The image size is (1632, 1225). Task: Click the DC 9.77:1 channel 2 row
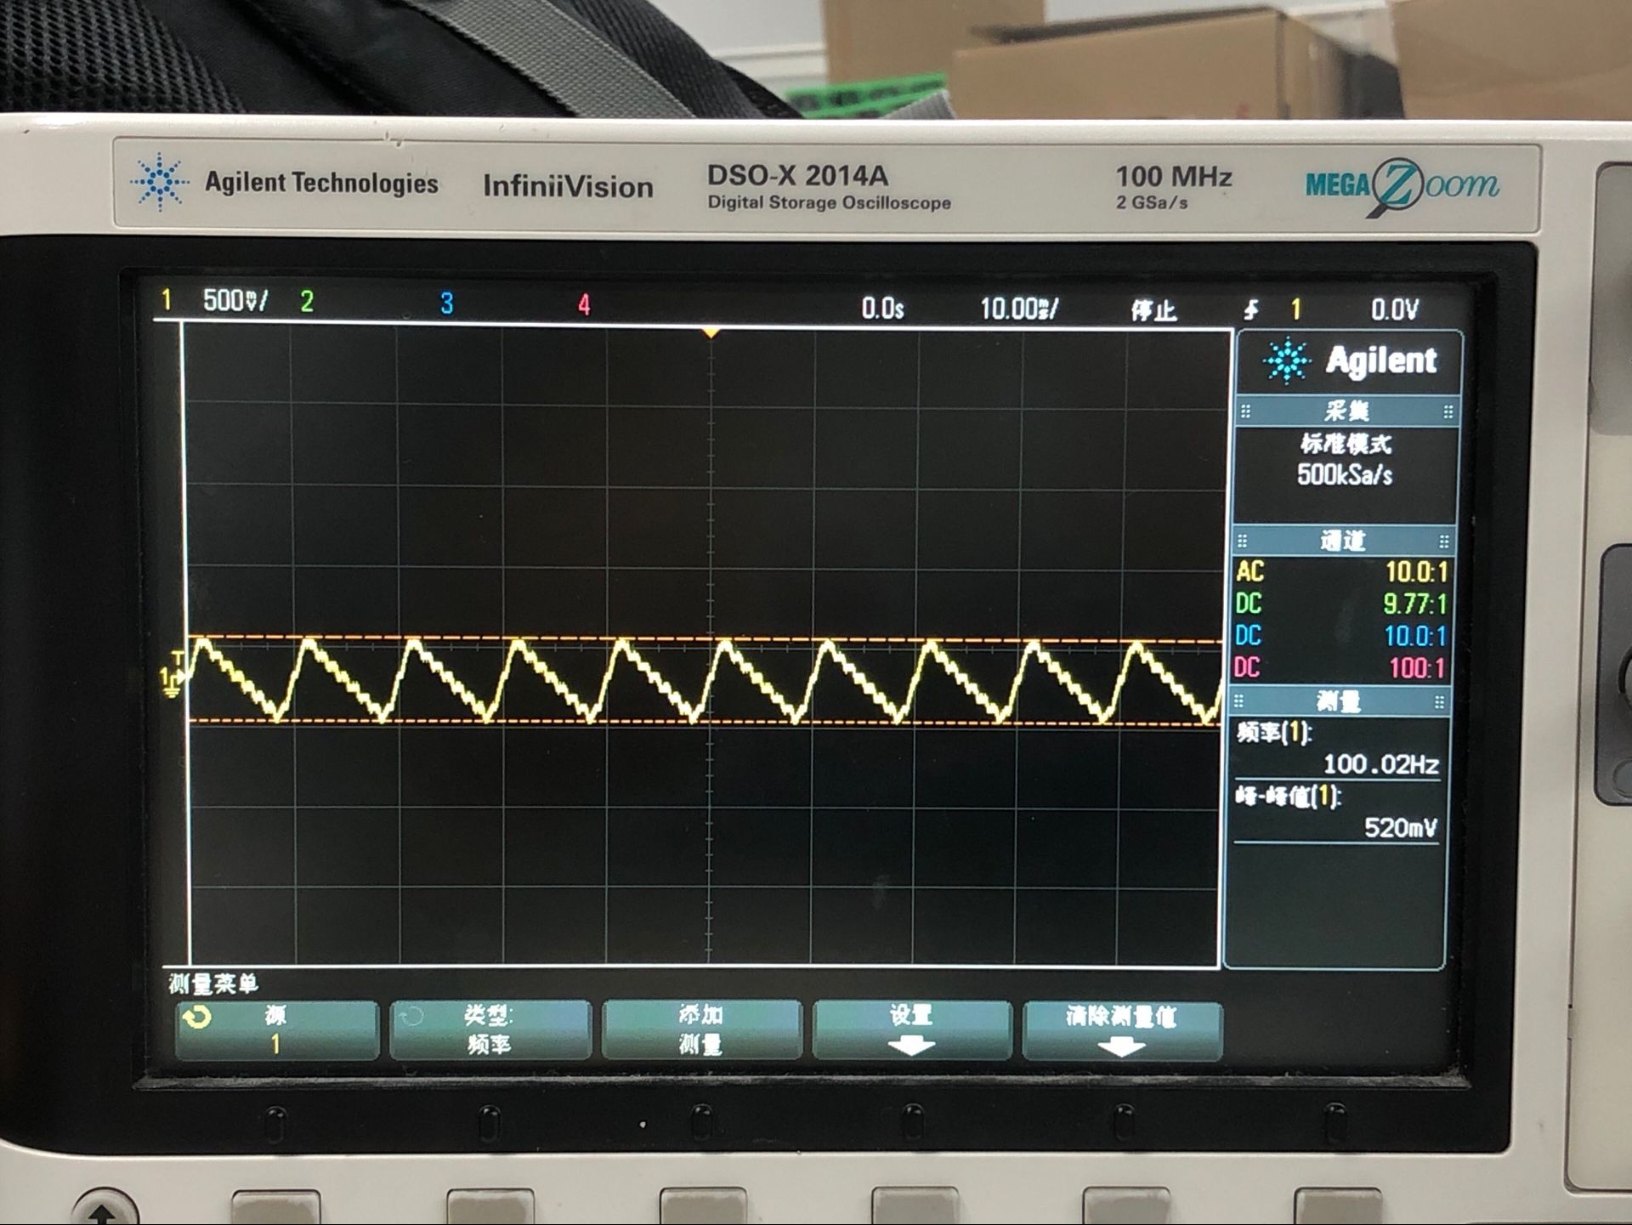point(1340,604)
